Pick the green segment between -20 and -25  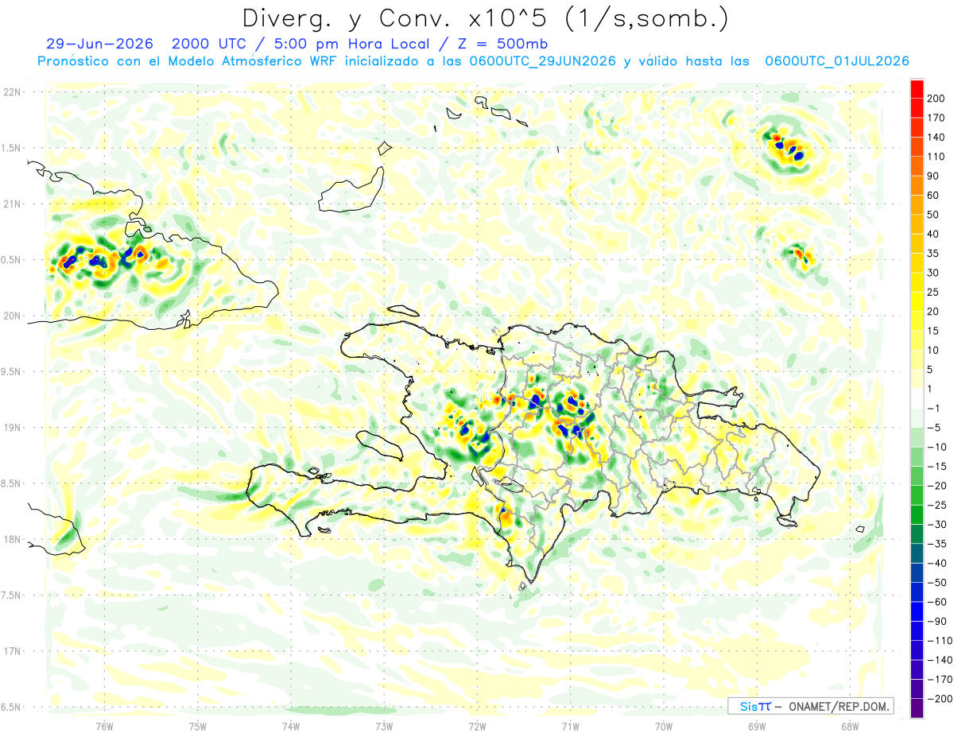click(x=917, y=495)
